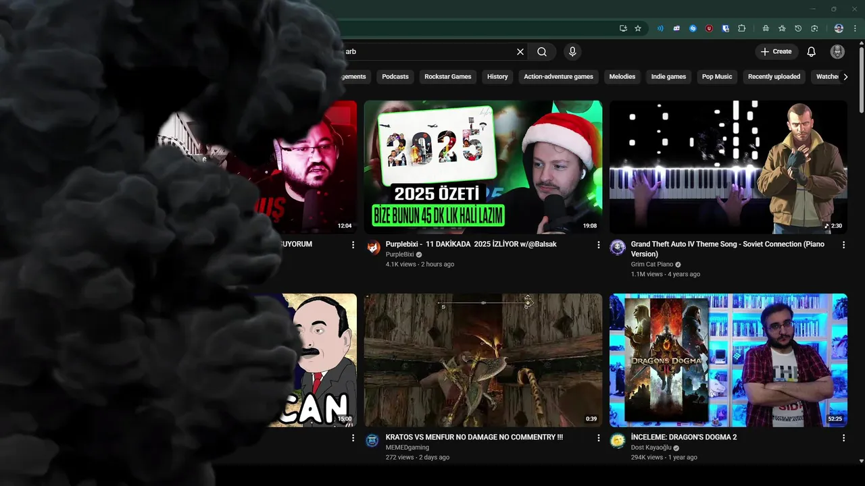The height and width of the screenshot is (486, 865).
Task: Go to the Grim Cat Piano channel name
Action: coord(652,265)
